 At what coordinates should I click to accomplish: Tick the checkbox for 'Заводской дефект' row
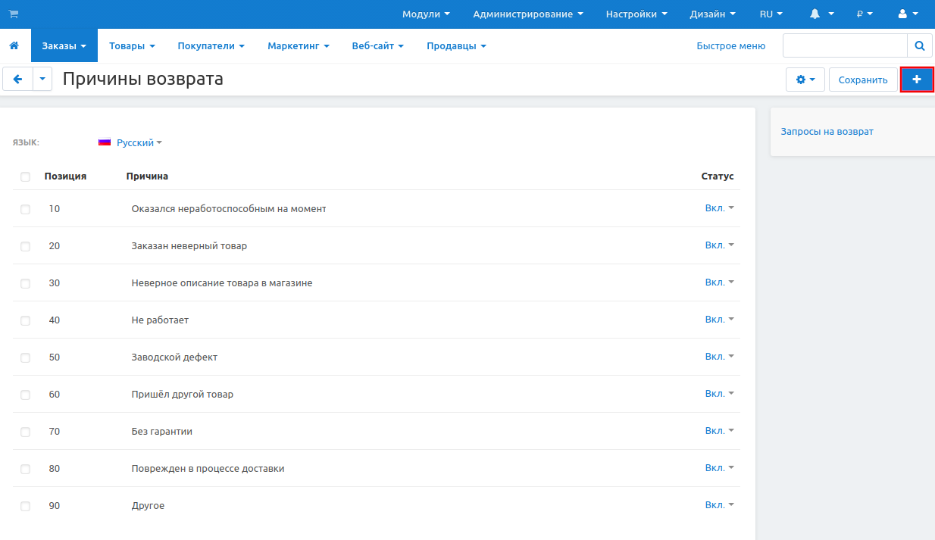tap(26, 358)
